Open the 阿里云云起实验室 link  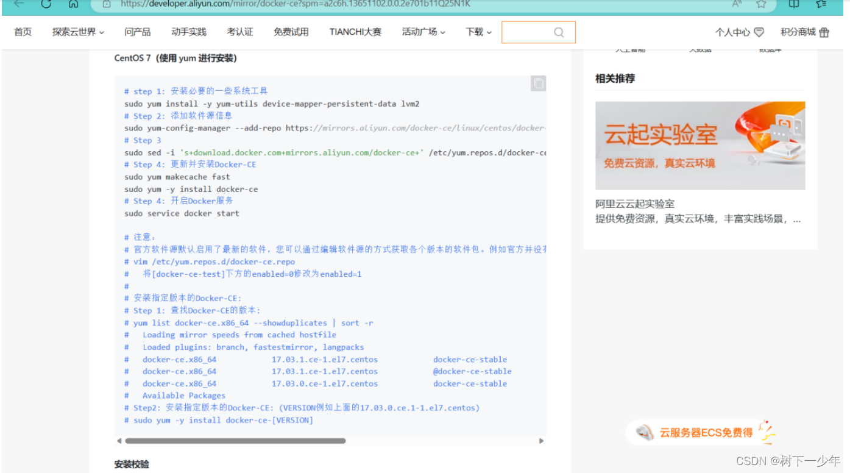[635, 204]
